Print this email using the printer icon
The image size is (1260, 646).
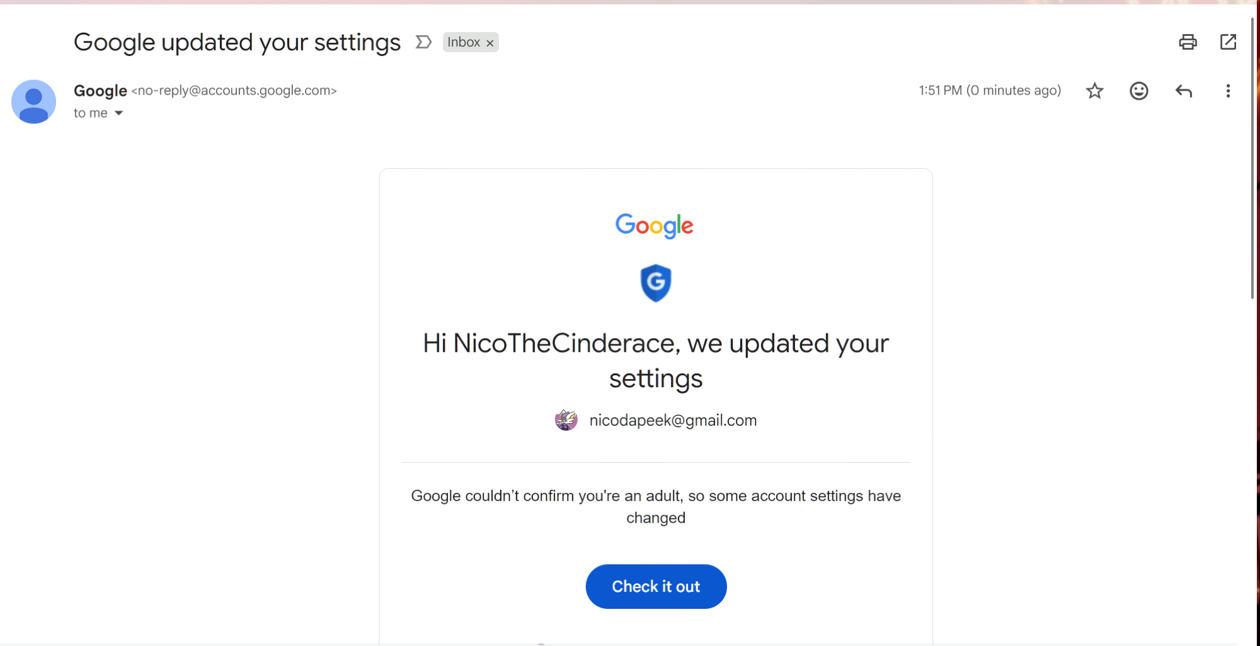coord(1188,42)
